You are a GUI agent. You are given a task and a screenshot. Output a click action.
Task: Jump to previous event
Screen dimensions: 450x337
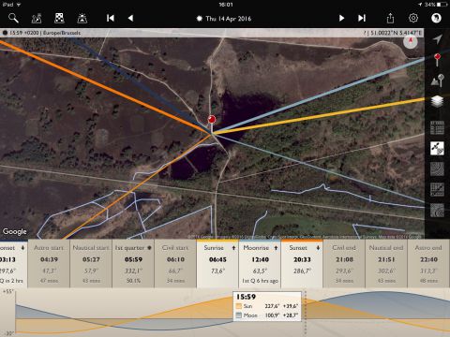(x=111, y=18)
